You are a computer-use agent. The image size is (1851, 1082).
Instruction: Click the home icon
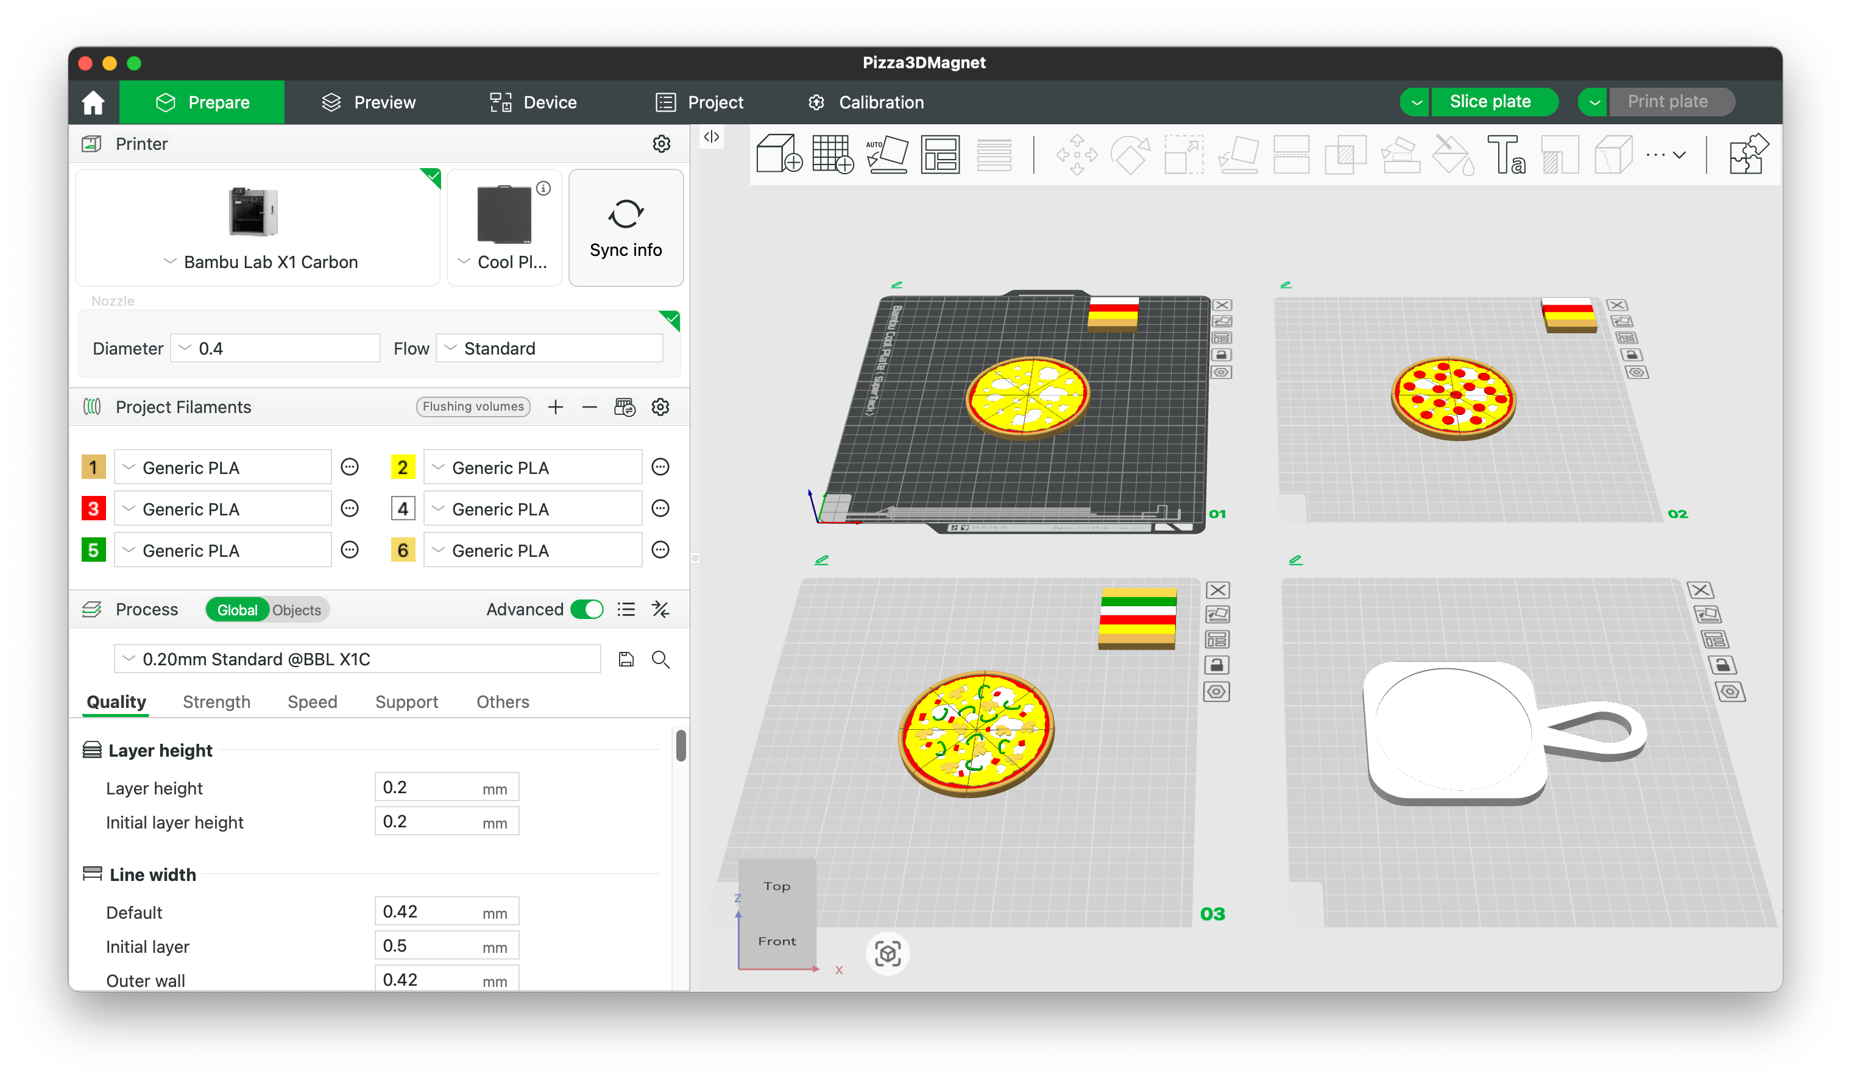[x=93, y=102]
